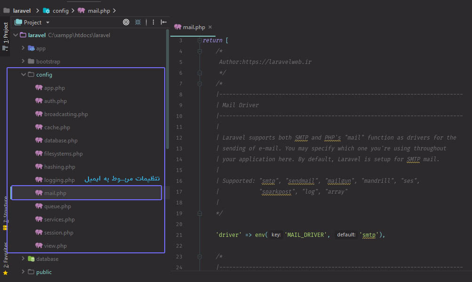Screen dimensions: 472x282
Task: Click the Structure tool window icon
Action: (5, 227)
